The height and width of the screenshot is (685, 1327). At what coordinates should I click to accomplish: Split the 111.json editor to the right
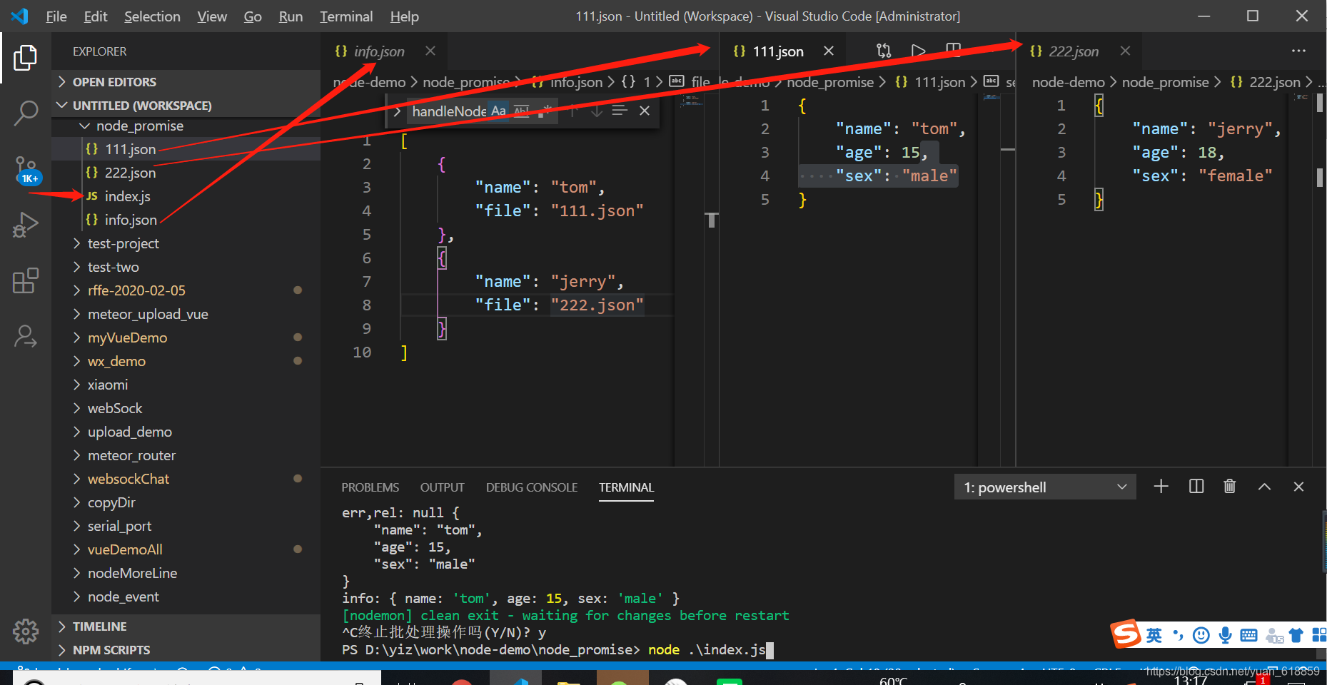953,51
